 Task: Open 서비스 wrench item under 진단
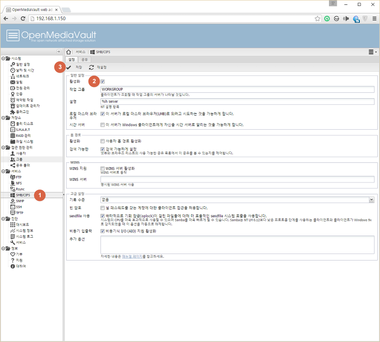tap(18, 242)
